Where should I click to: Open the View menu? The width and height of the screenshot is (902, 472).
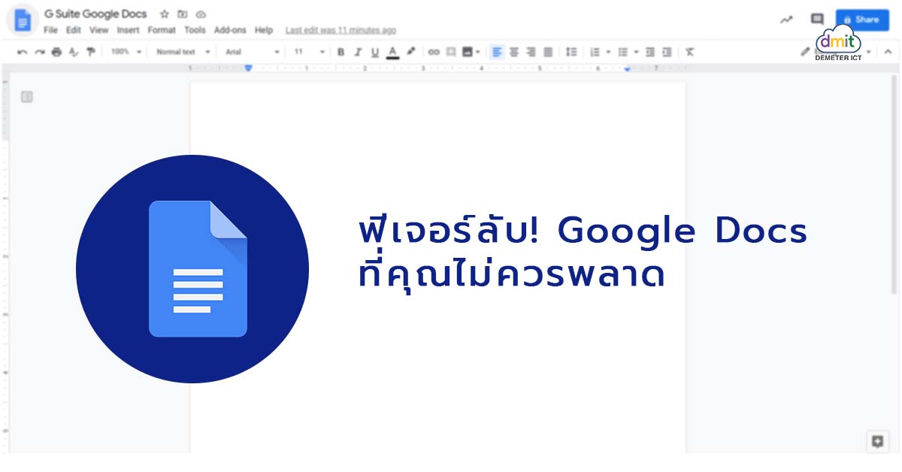98,30
